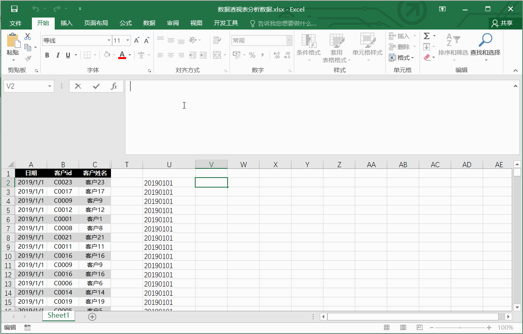
Task: Click the borders grid icon
Action: coord(87,55)
